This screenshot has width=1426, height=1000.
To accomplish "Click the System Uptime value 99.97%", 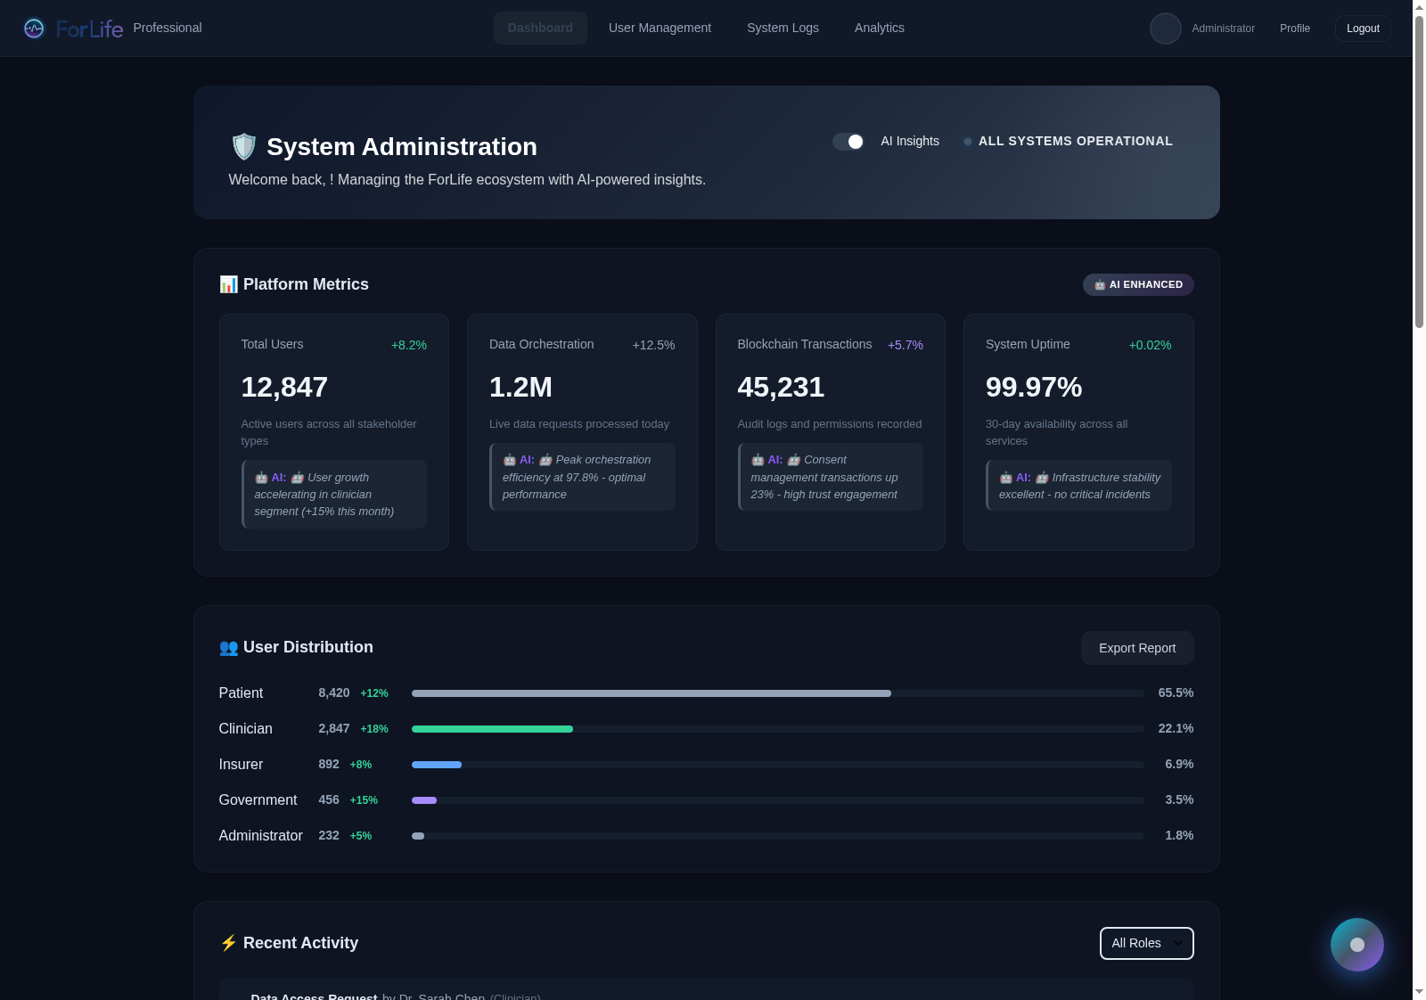I will click(x=1034, y=387).
